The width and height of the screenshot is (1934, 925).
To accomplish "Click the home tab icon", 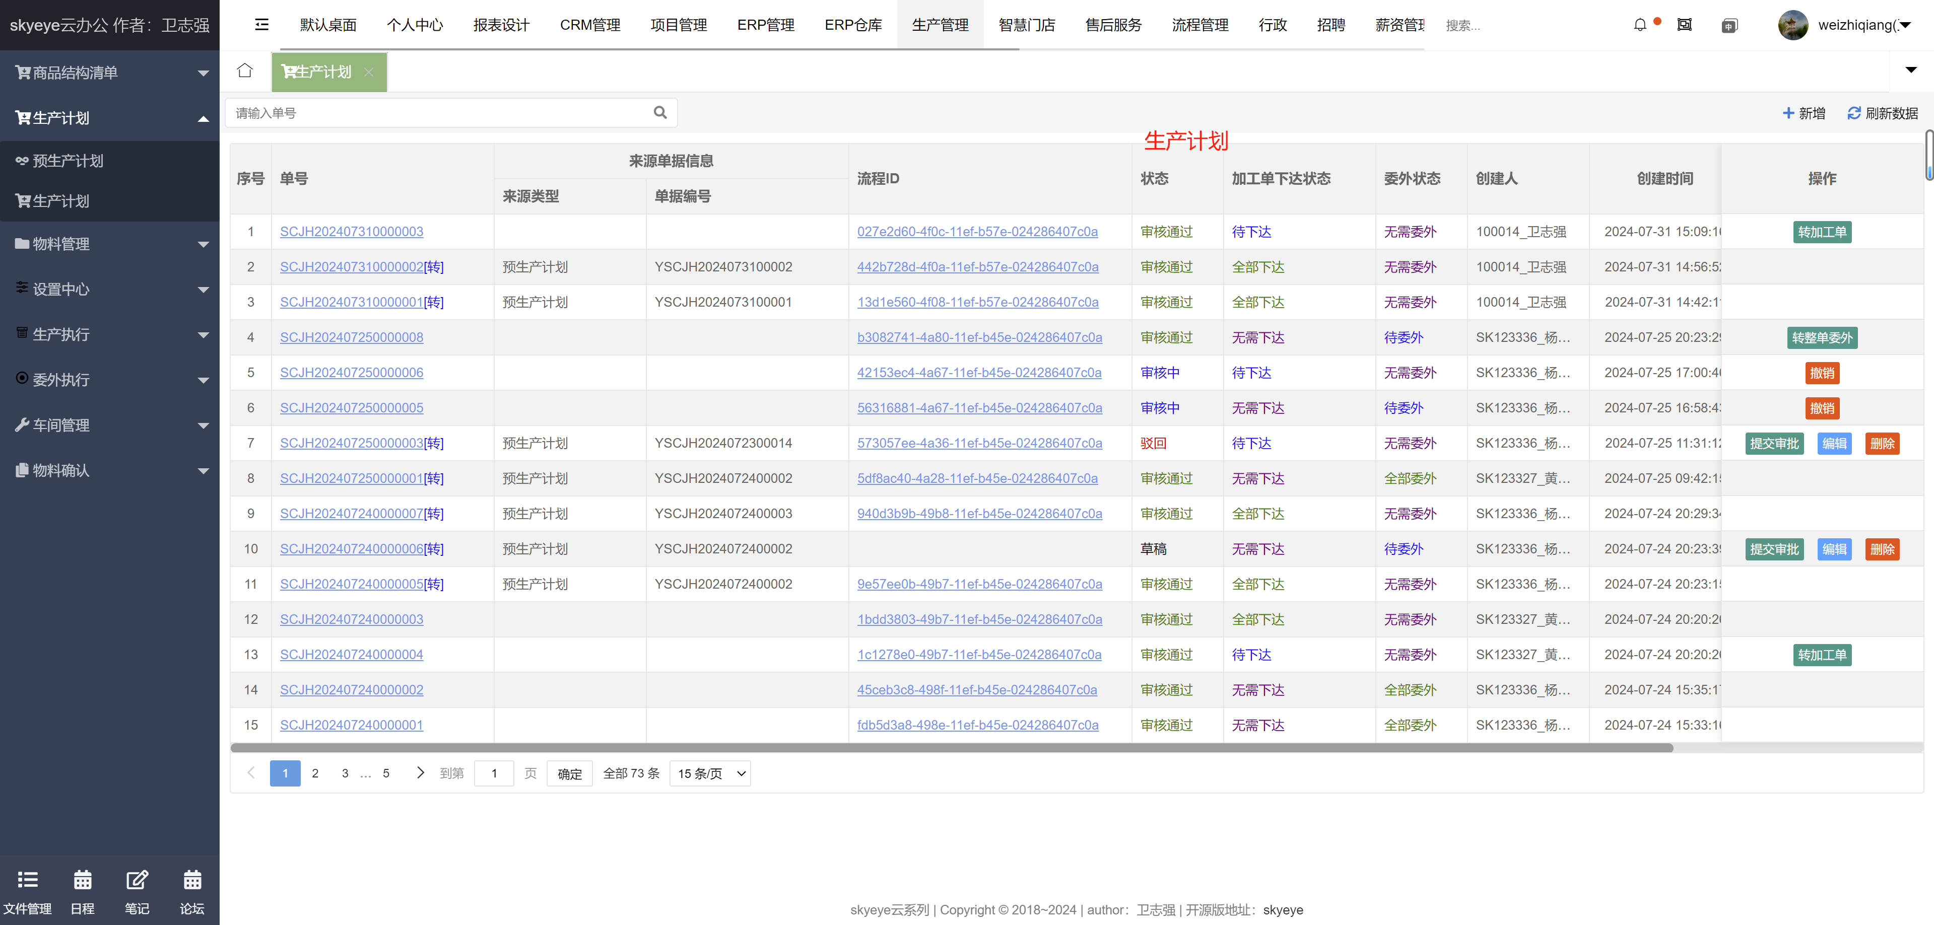I will click(x=245, y=72).
